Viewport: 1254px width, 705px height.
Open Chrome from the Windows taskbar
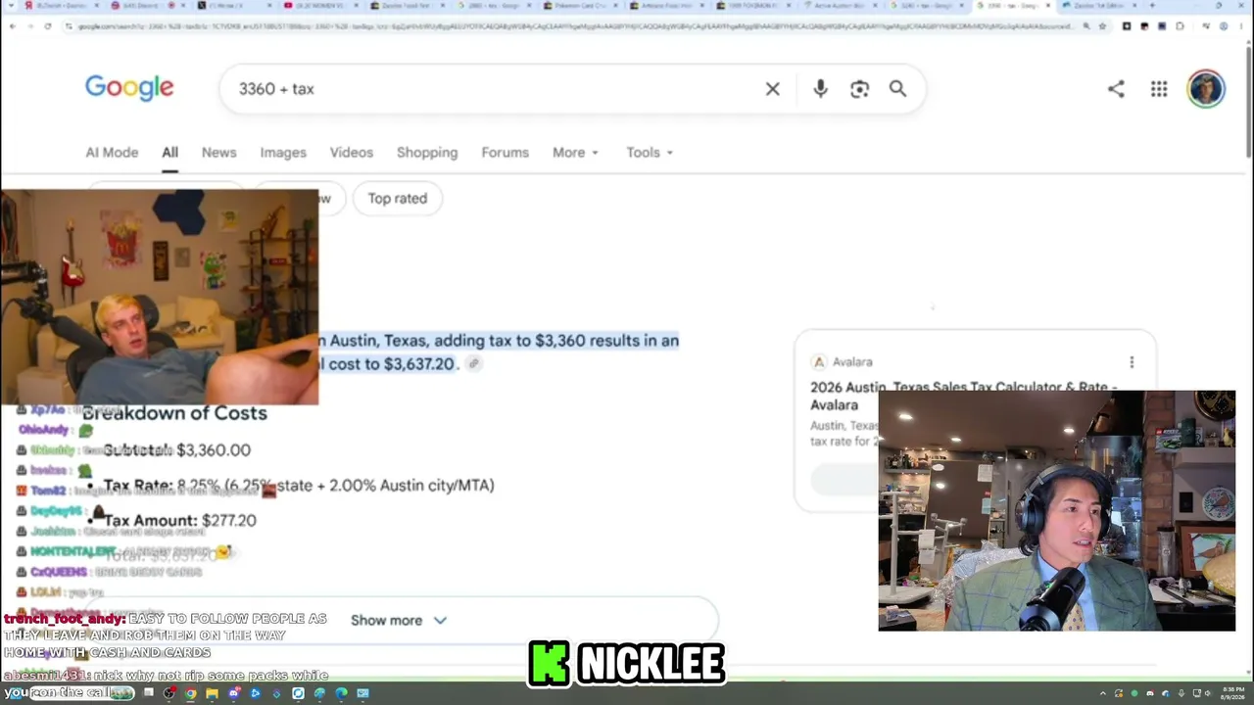[191, 693]
